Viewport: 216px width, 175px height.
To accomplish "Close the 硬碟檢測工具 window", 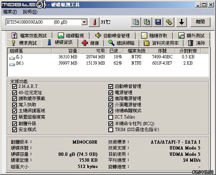I will click(x=211, y=5).
